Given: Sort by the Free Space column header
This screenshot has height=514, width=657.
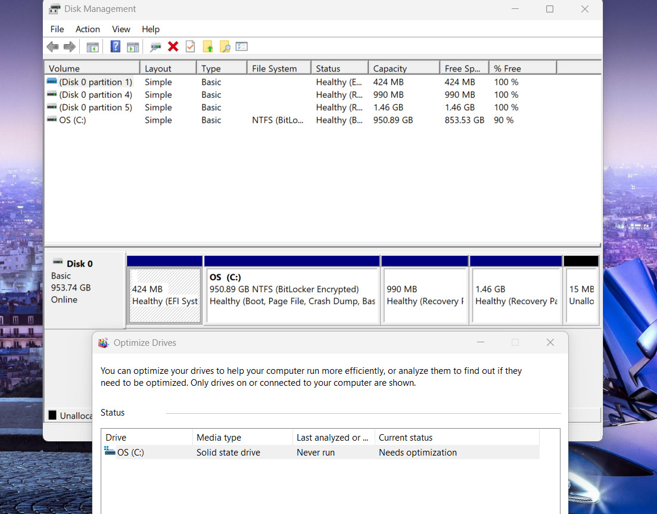Looking at the screenshot, I should 464,69.
